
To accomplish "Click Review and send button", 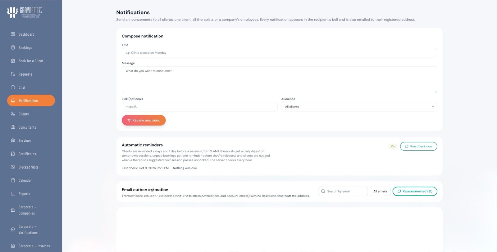I will point(144,120).
